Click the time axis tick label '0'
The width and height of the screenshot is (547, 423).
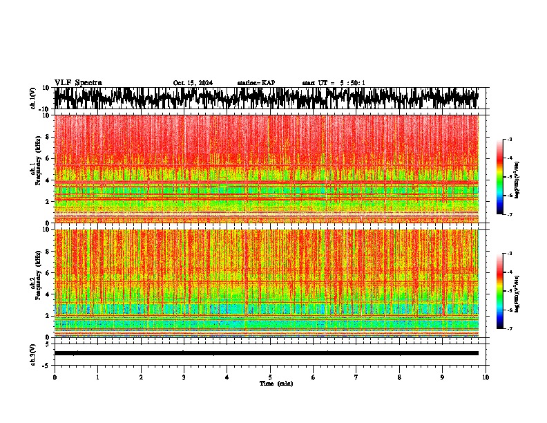coord(55,377)
